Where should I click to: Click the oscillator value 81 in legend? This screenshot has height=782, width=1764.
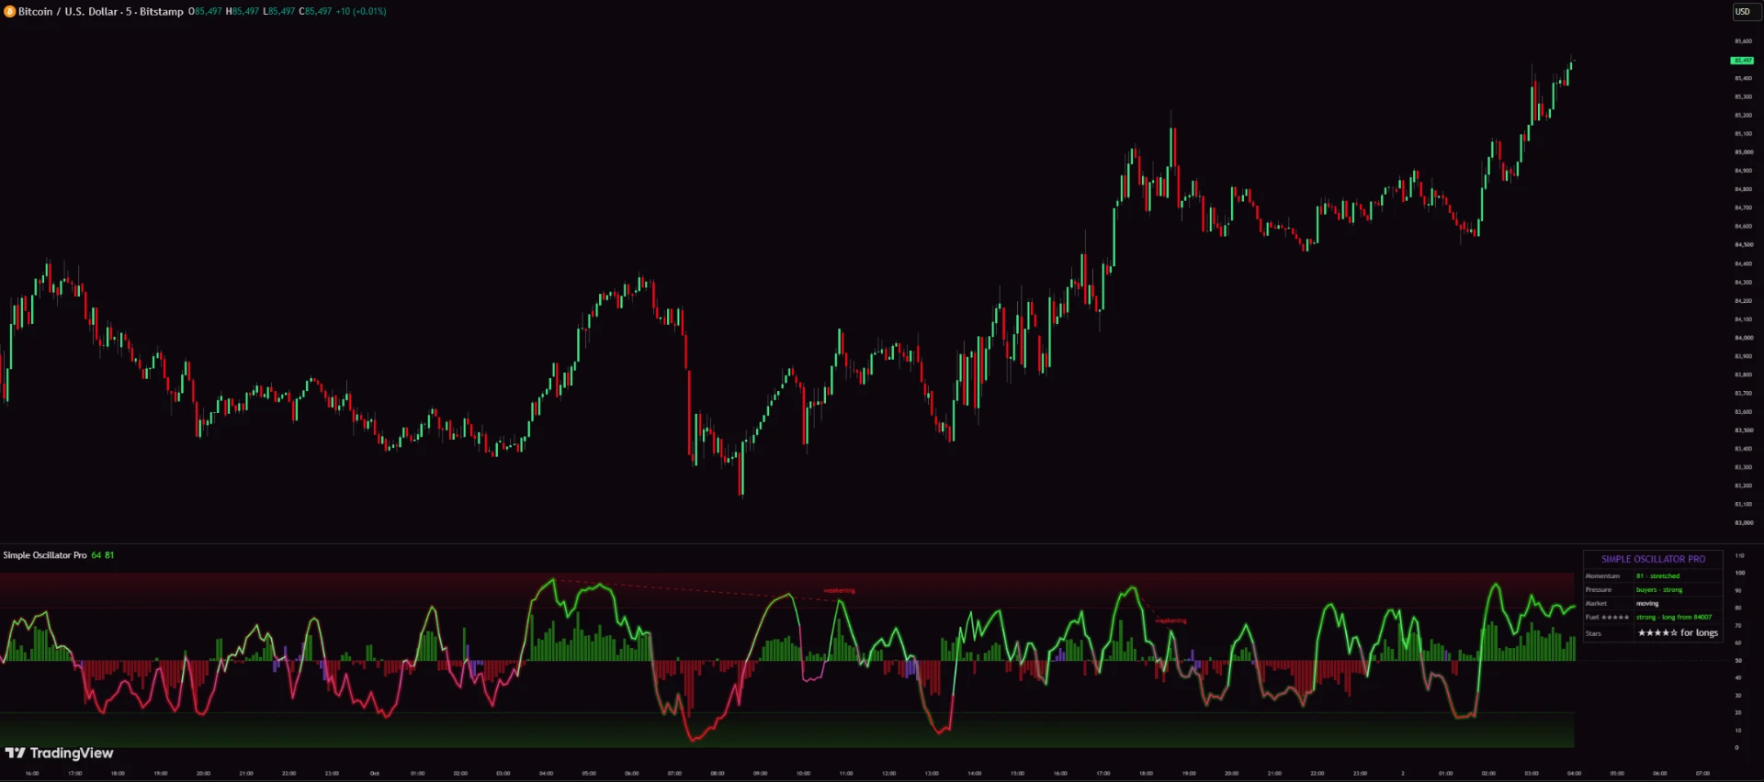109,555
